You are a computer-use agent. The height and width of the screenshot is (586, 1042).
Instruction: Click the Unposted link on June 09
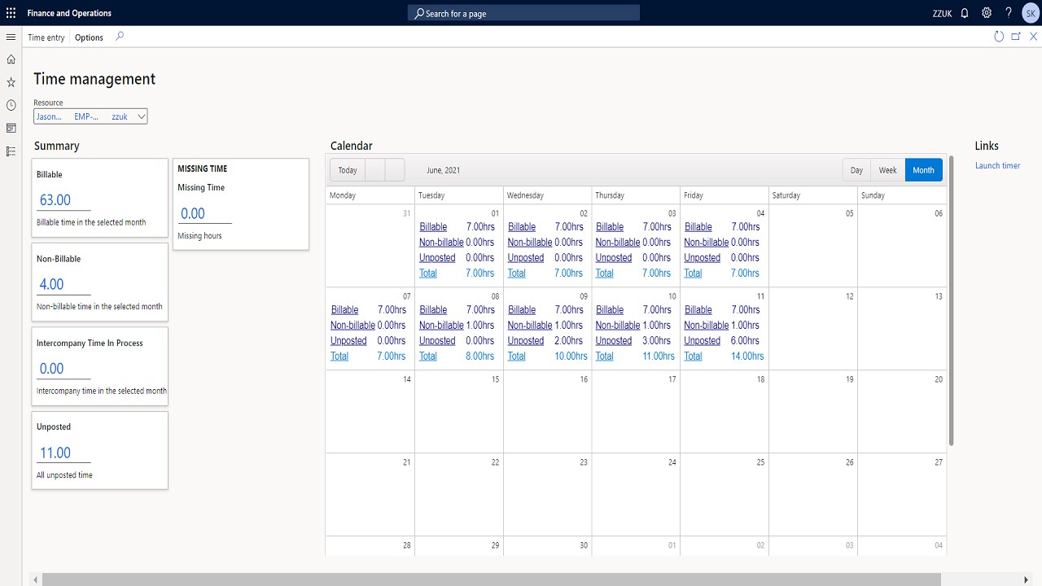click(x=526, y=341)
